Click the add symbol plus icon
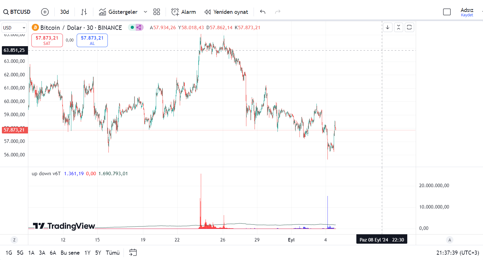This screenshot has height=260, width=483. pos(45,12)
